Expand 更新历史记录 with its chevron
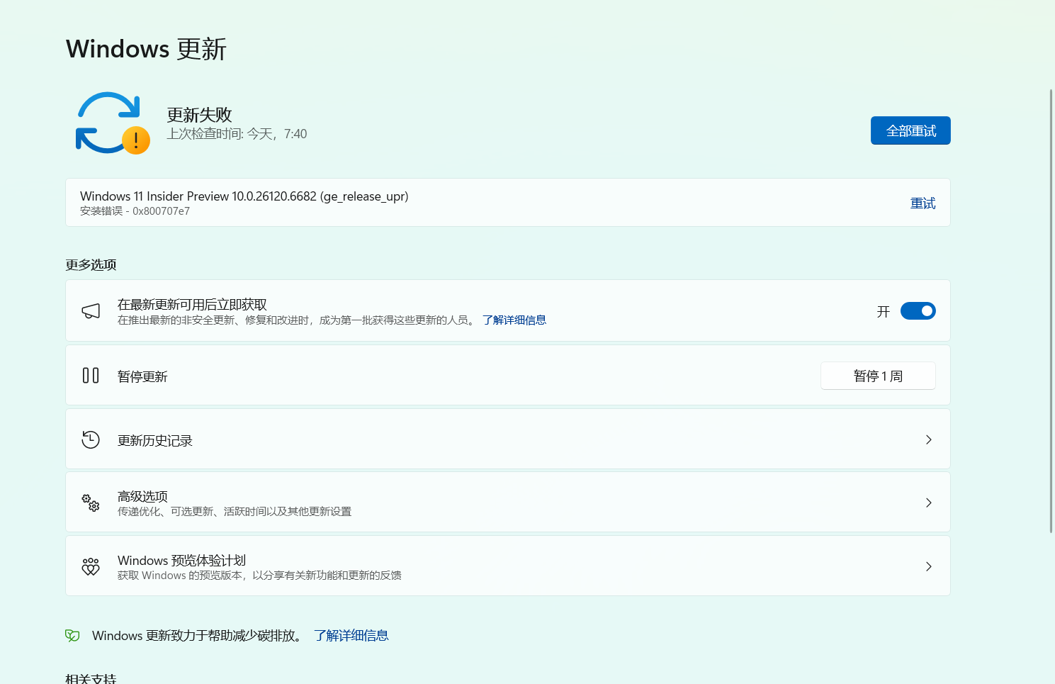 [x=928, y=439]
